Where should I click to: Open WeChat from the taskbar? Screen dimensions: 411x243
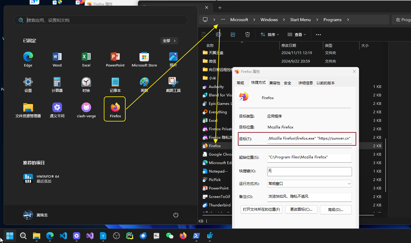[x=170, y=236]
